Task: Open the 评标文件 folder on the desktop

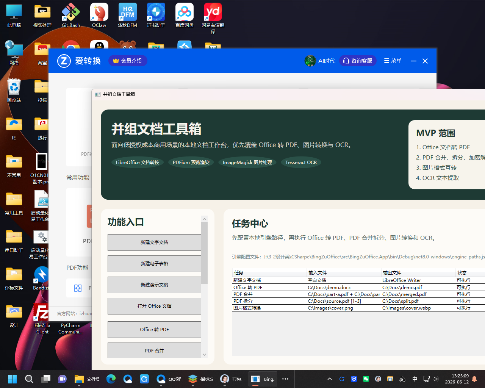Action: point(14,278)
